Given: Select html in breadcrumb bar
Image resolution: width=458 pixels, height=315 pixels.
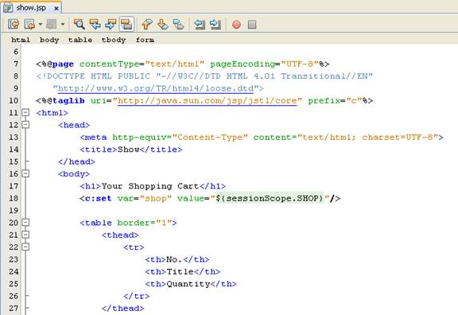Looking at the screenshot, I should pos(21,40).
